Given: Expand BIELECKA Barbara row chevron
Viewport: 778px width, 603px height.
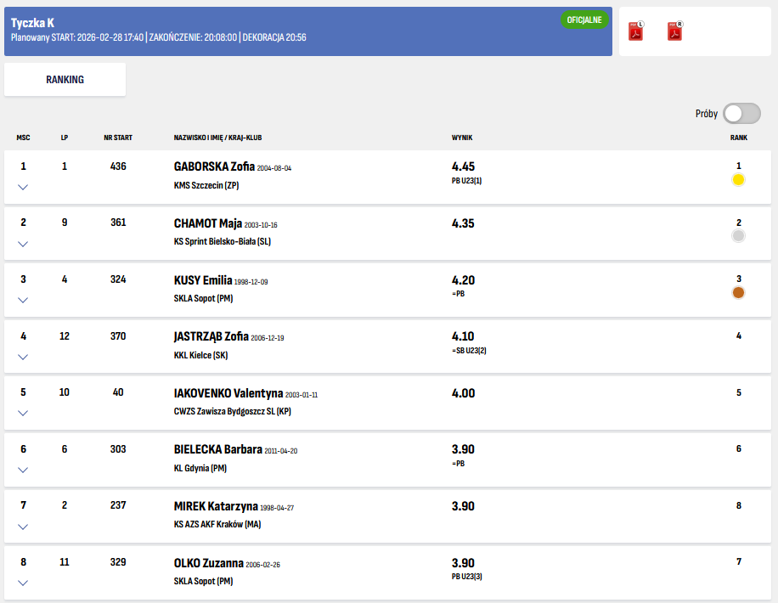Looking at the screenshot, I should point(23,470).
